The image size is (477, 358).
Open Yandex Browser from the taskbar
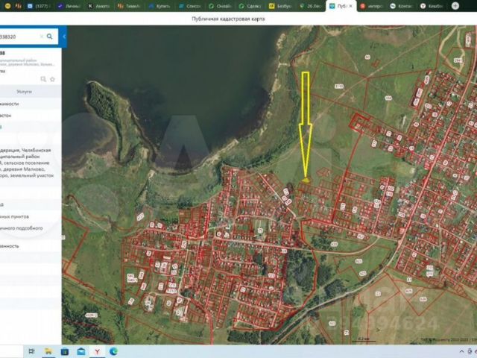[97, 351]
